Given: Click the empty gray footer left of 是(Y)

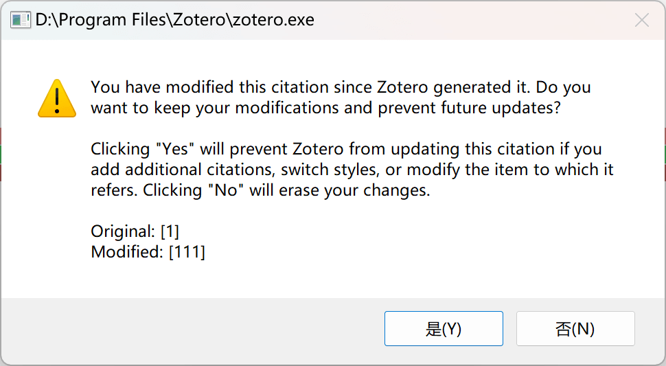Looking at the screenshot, I should click(x=192, y=329).
